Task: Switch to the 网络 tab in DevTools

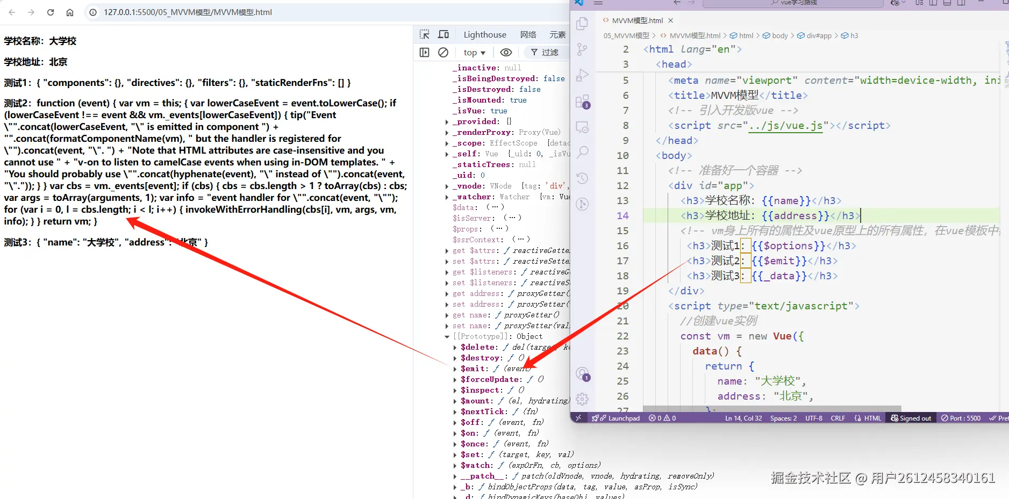Action: pos(528,34)
